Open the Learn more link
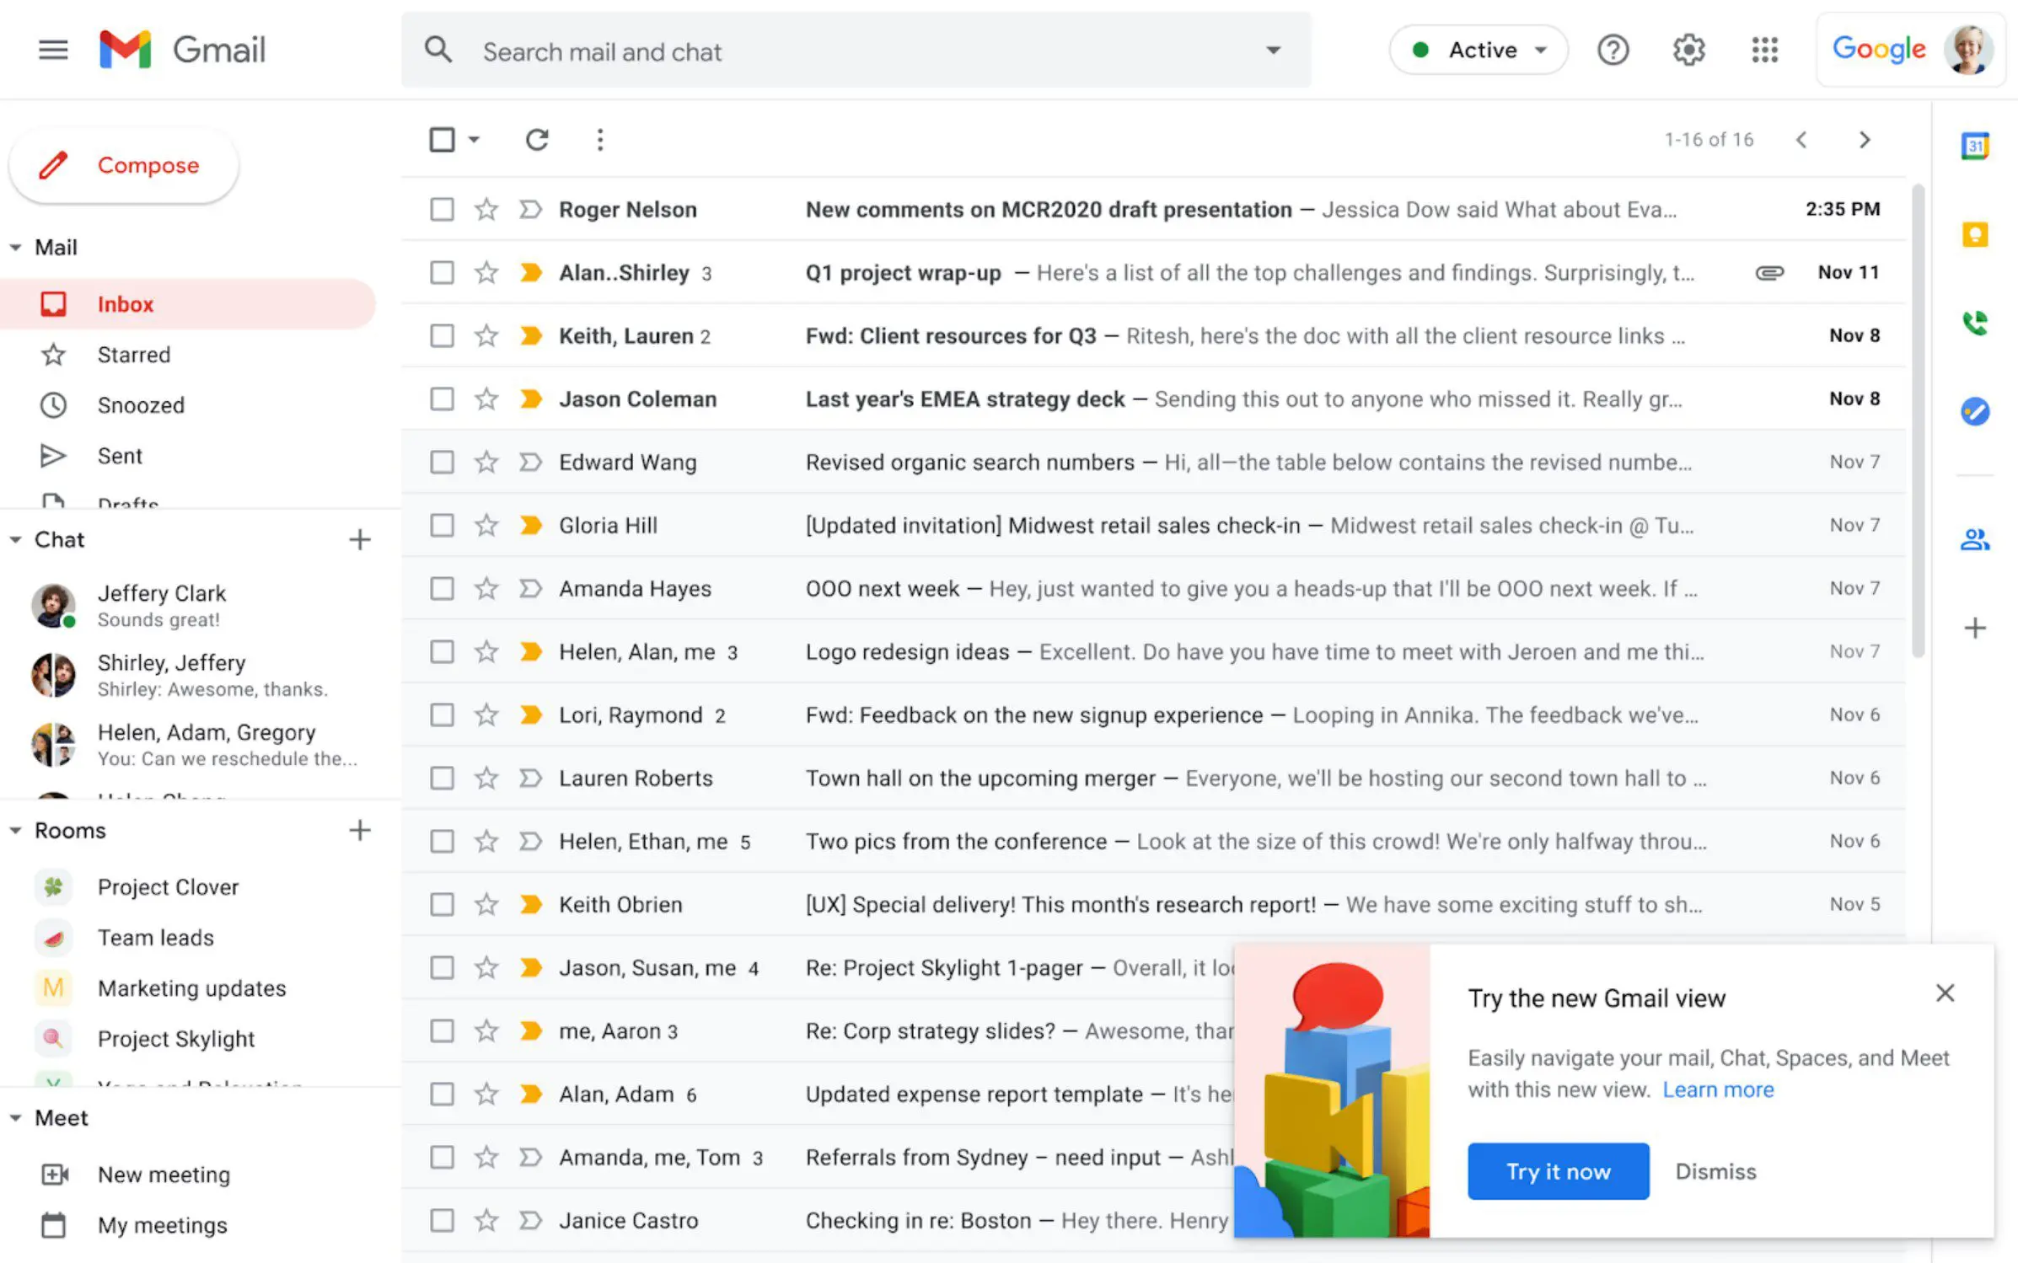The image size is (2018, 1263). (1718, 1089)
